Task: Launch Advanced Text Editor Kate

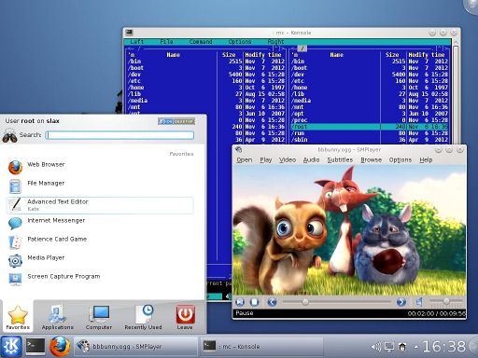Action: point(100,205)
